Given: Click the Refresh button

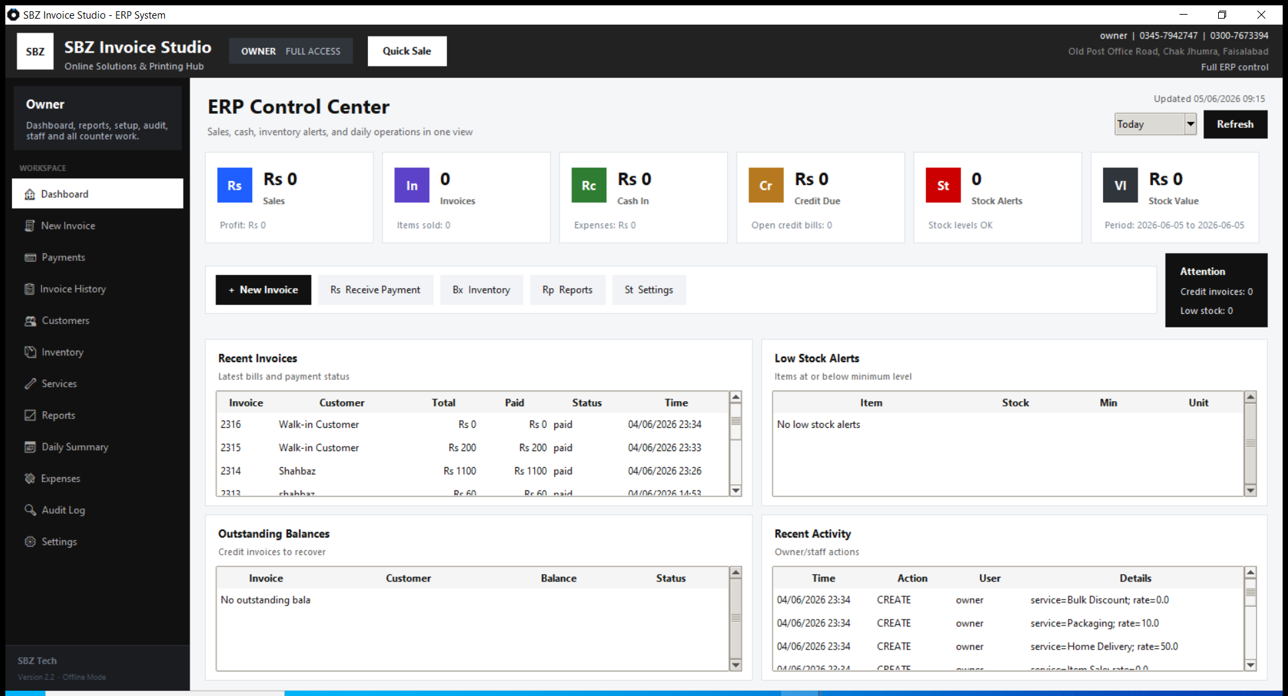Looking at the screenshot, I should pyautogui.click(x=1235, y=124).
